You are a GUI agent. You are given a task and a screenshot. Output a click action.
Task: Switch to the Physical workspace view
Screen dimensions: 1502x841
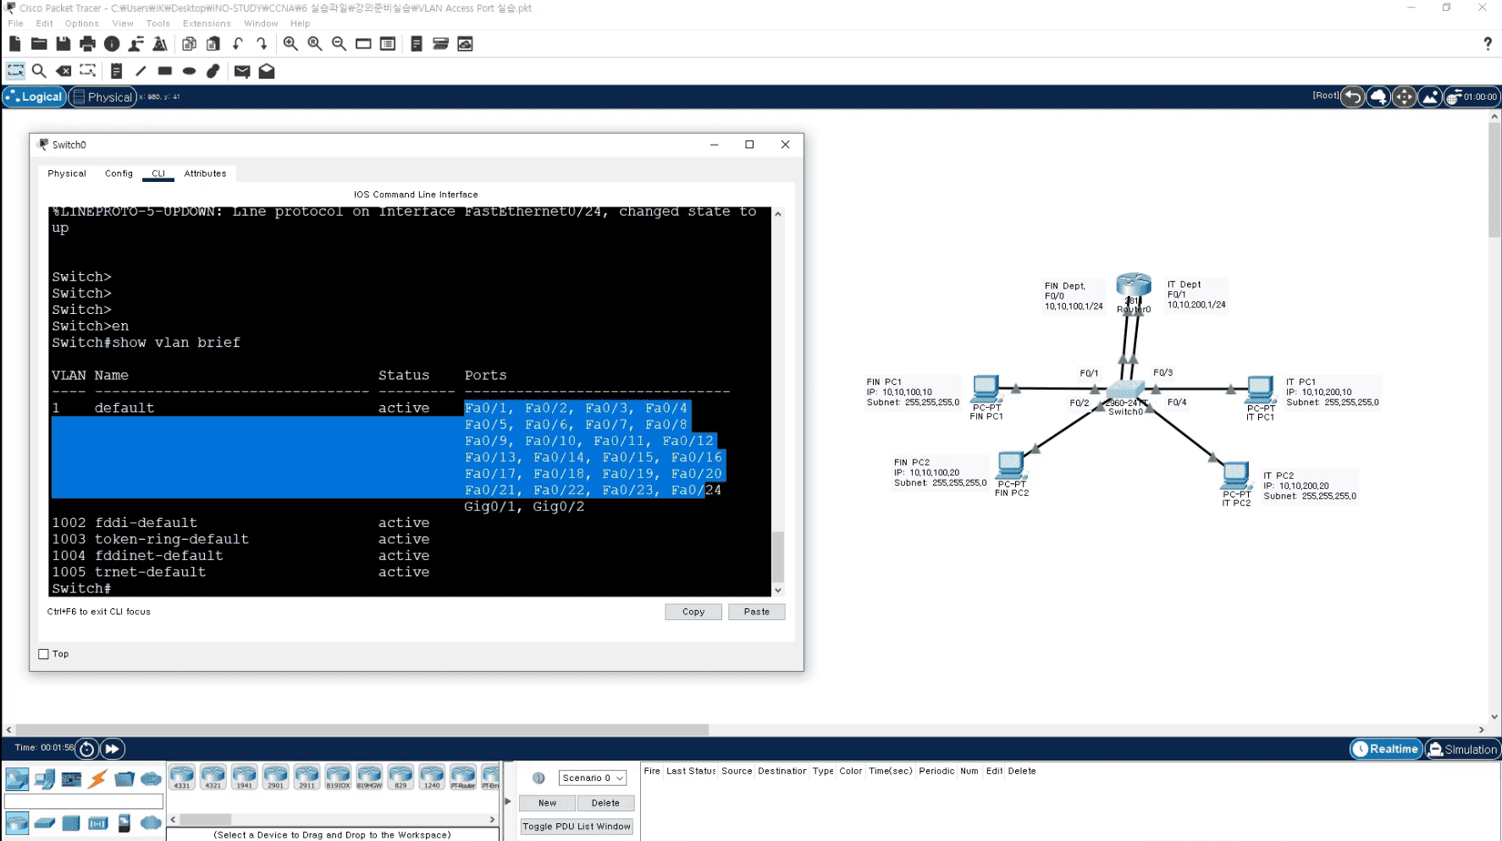click(x=102, y=96)
